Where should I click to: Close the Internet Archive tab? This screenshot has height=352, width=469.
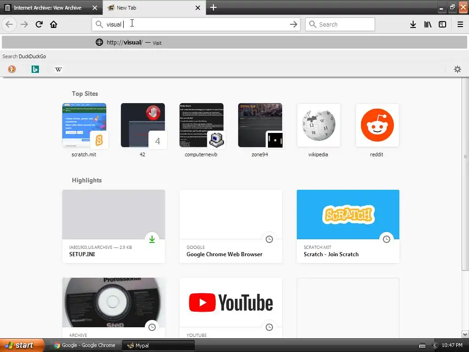94,8
